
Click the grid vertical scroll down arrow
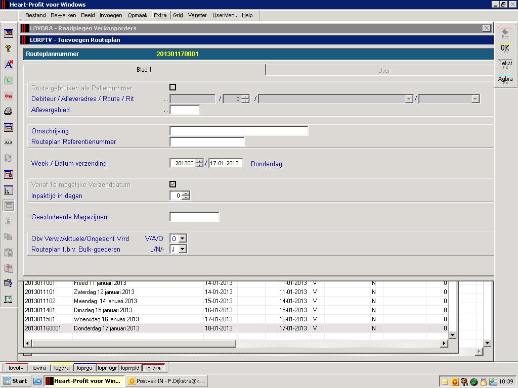[x=453, y=335]
